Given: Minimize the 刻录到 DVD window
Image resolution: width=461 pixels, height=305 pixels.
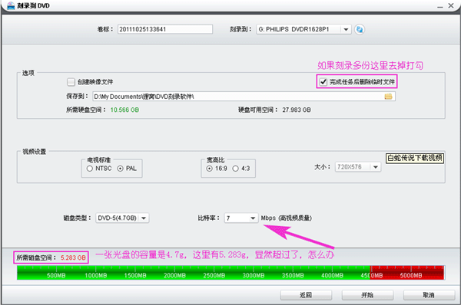Looking at the screenshot, I should [439, 6].
